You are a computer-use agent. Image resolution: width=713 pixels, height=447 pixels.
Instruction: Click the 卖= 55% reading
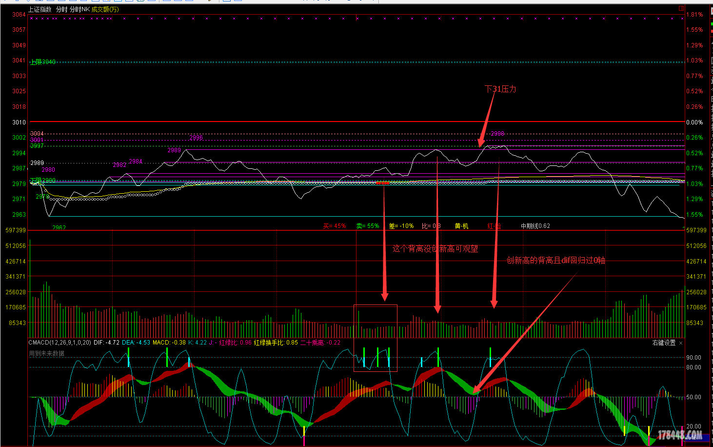tap(367, 226)
